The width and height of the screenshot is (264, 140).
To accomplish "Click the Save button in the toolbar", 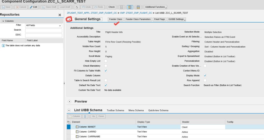I will [6, 7].
